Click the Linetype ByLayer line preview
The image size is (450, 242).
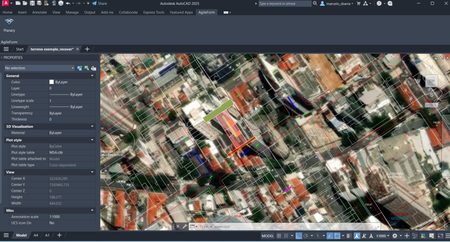point(59,95)
